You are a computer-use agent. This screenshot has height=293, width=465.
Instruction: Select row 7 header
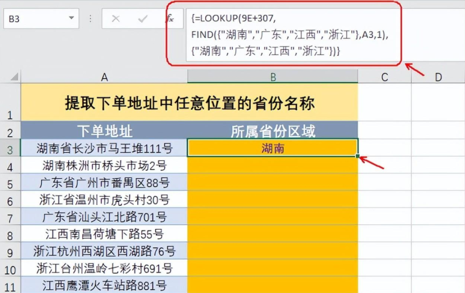coord(10,217)
